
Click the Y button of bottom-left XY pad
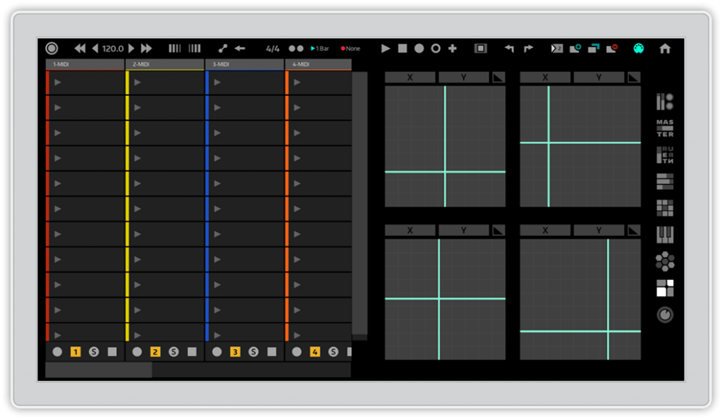tap(463, 230)
